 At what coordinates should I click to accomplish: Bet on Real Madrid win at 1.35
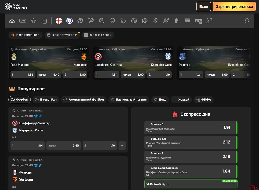23,75
